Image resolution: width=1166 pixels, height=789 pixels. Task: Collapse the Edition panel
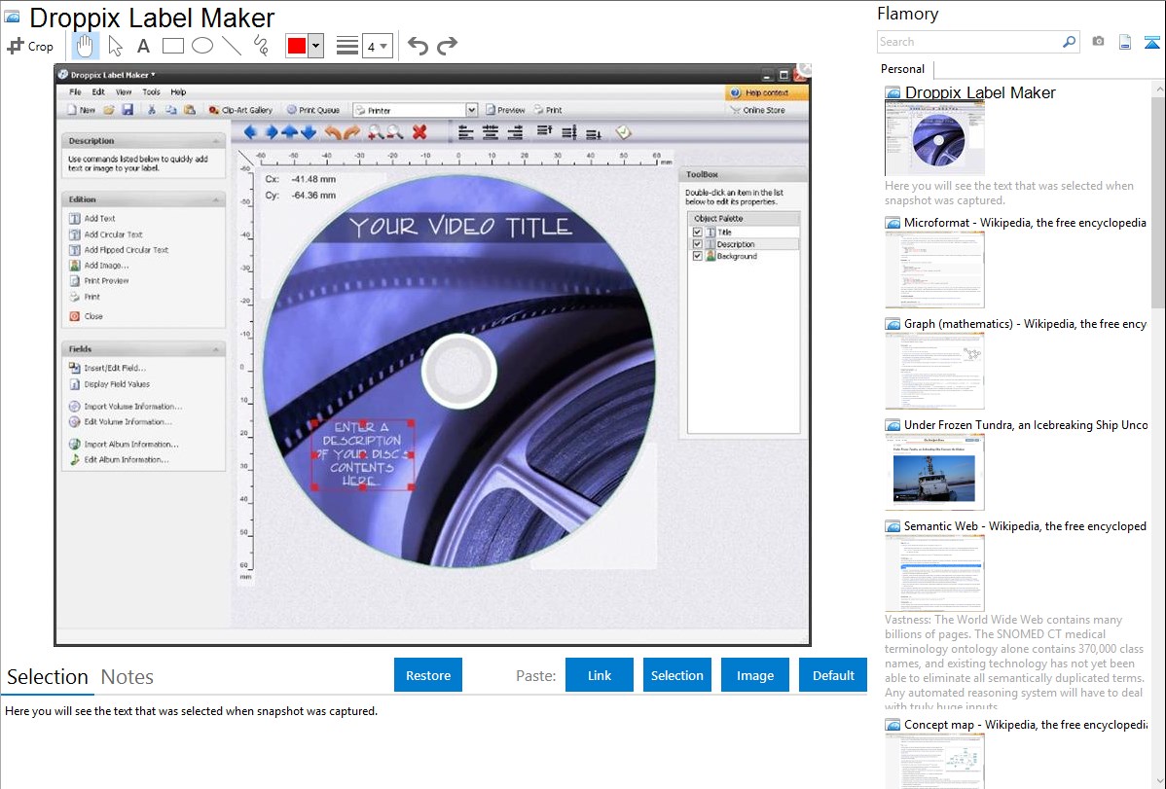(x=216, y=200)
